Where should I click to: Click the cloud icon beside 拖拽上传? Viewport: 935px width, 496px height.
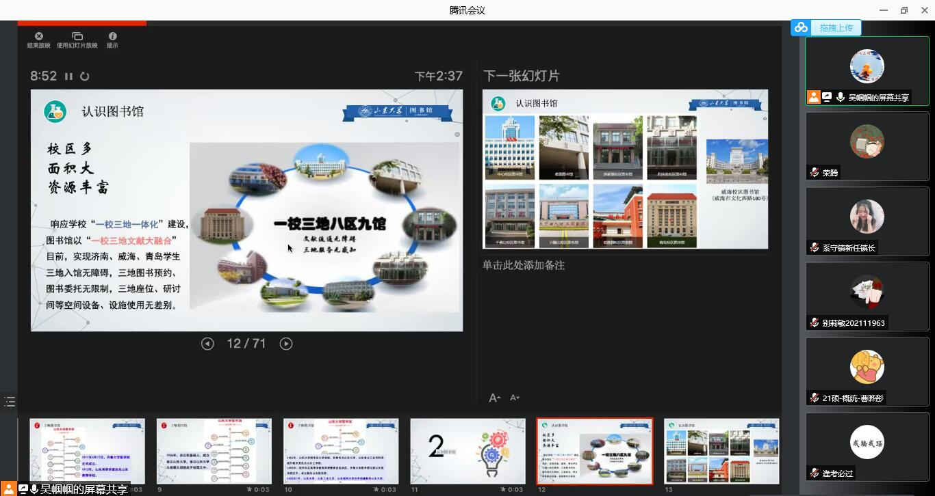click(802, 28)
